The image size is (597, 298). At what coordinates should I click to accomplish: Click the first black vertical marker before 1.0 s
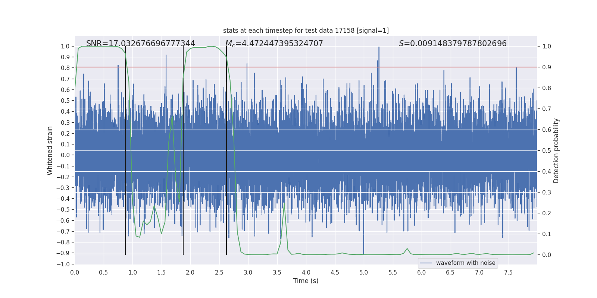(x=125, y=150)
